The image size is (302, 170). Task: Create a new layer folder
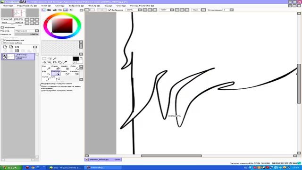17,47
